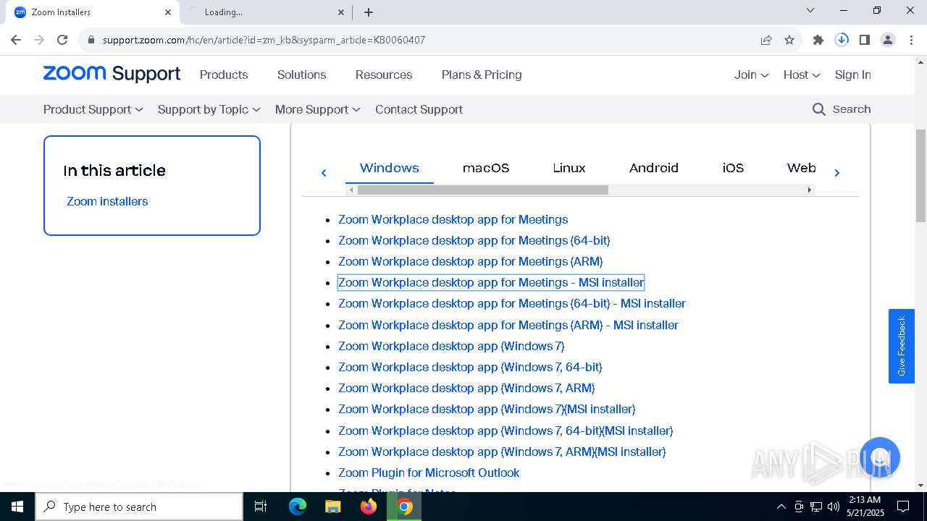Image resolution: width=927 pixels, height=521 pixels.
Task: Click the Search magnifier on Zoom Support
Action: point(819,109)
